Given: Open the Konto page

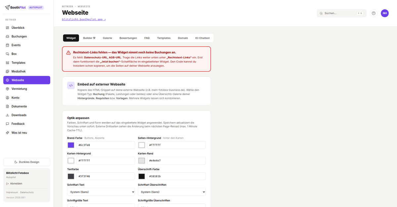Looking at the screenshot, I should [27, 98].
